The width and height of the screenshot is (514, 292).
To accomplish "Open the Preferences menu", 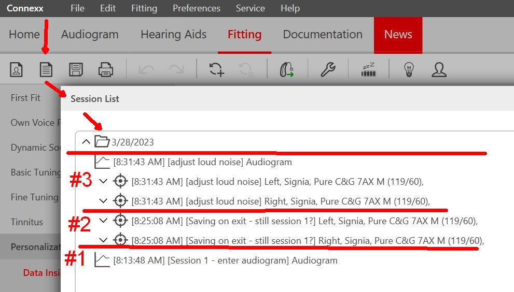I will coord(197,8).
